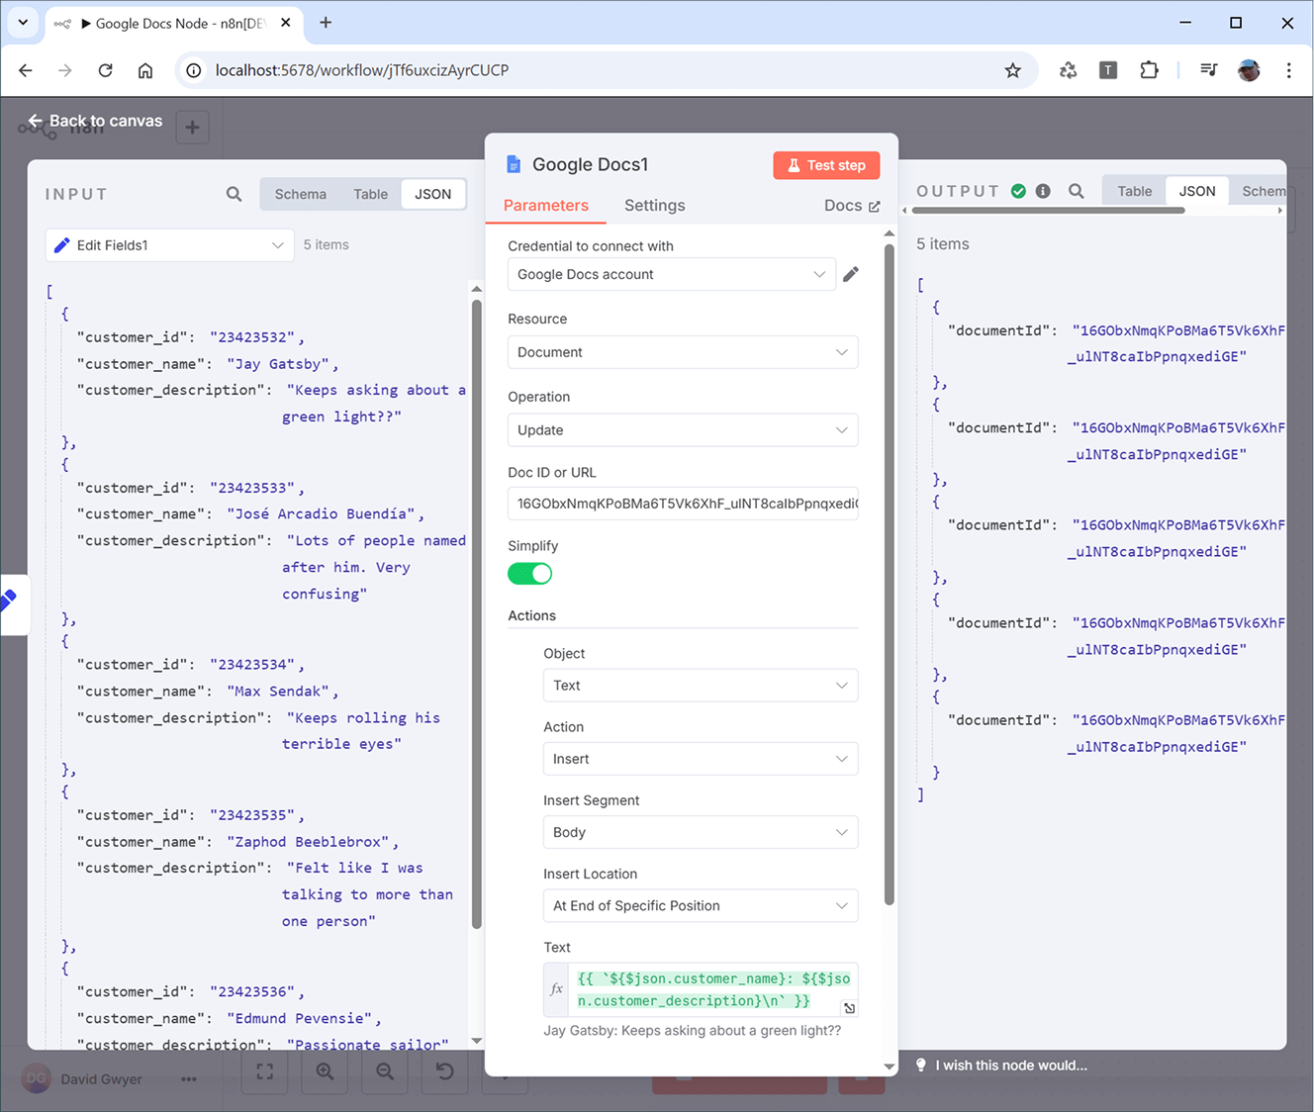Open browser extensions puzzle icon
Image resolution: width=1314 pixels, height=1113 pixels.
(x=1149, y=70)
